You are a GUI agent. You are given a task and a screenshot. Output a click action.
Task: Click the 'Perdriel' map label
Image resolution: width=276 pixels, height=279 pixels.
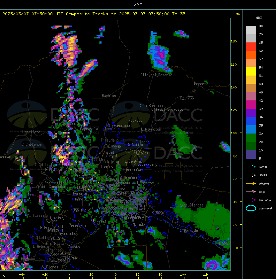point(81,194)
